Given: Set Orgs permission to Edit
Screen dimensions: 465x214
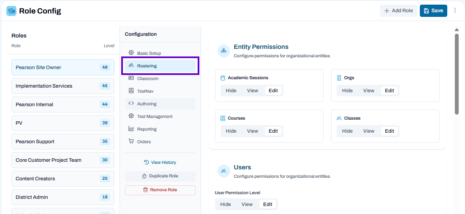Looking at the screenshot, I should pyautogui.click(x=389, y=91).
